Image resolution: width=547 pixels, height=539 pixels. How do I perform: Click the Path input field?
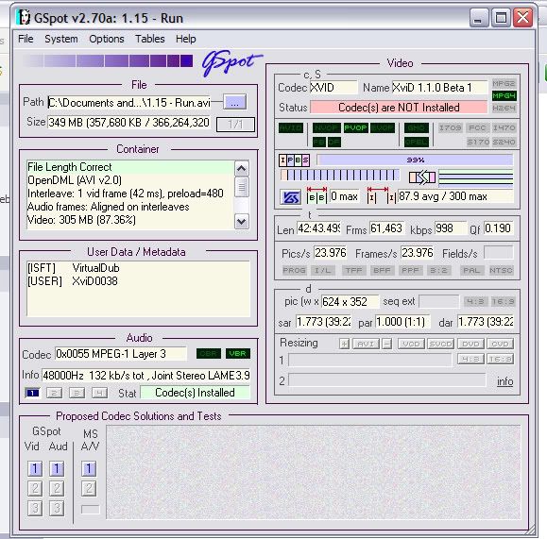129,103
